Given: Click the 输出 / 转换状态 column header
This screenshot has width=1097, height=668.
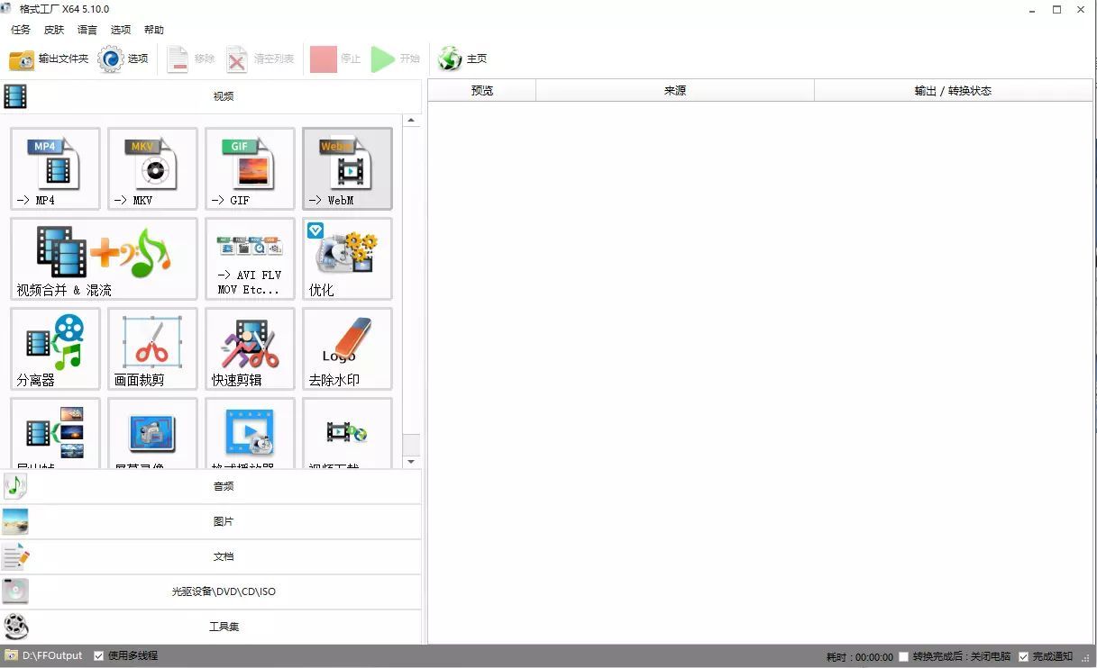Looking at the screenshot, I should tap(953, 90).
